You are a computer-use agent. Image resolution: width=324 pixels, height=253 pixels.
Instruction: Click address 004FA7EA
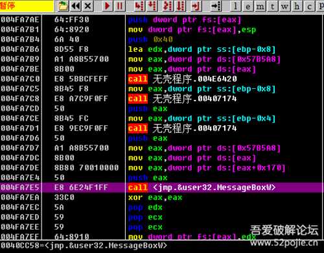click(x=20, y=197)
